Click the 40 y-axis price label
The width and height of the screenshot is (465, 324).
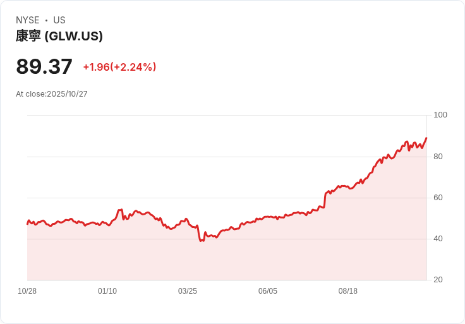click(438, 239)
